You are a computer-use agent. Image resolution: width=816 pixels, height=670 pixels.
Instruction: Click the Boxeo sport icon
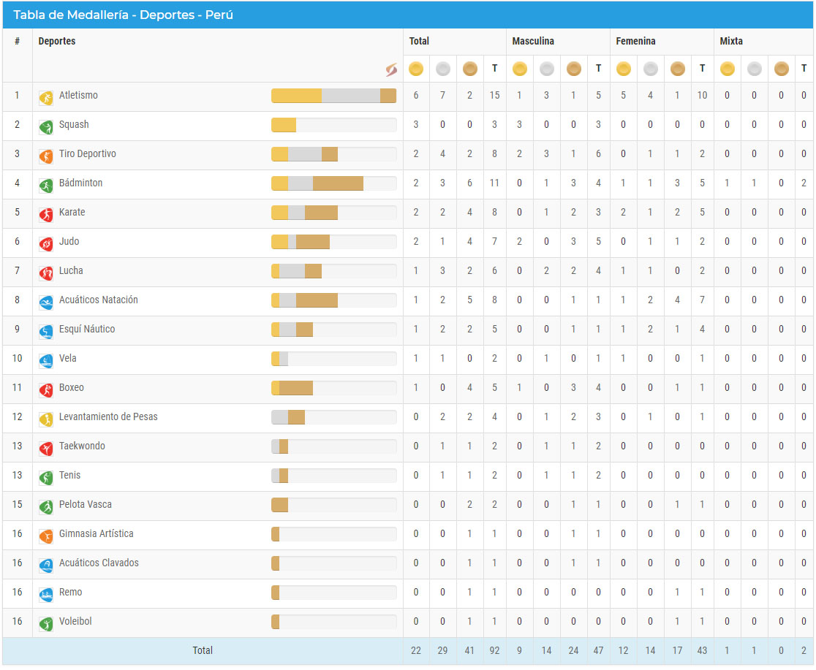pyautogui.click(x=46, y=389)
